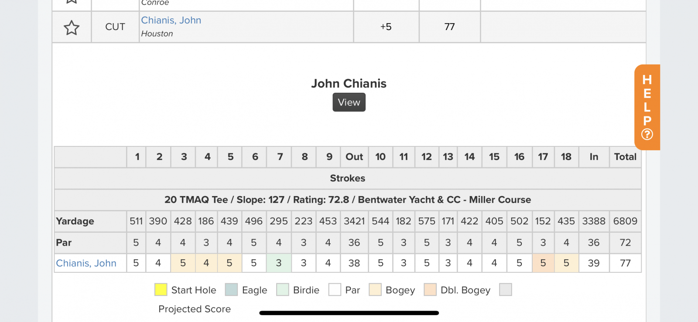Click the yellow Start Hole legend swatch
The image size is (698, 322).
click(161, 290)
